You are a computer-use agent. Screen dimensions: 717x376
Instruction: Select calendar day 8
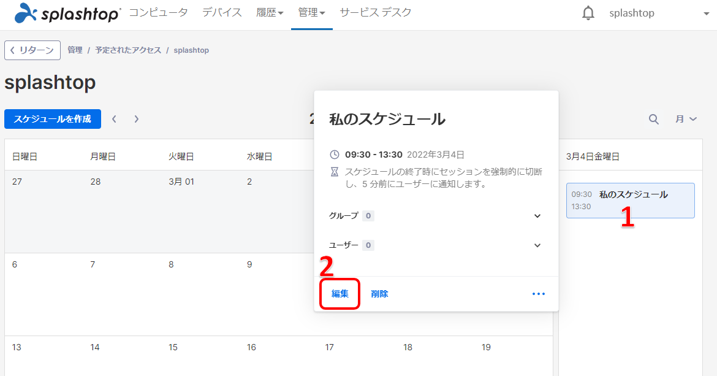coord(171,264)
